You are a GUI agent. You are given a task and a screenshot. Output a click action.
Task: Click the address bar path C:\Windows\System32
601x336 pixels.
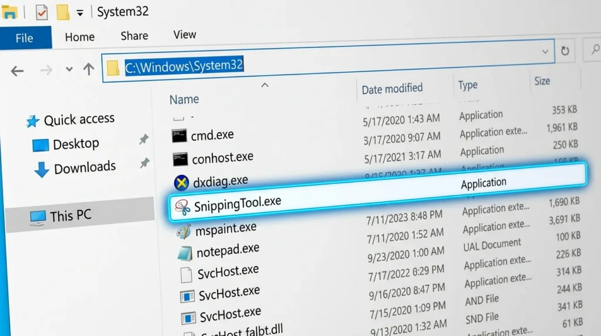pyautogui.click(x=184, y=66)
